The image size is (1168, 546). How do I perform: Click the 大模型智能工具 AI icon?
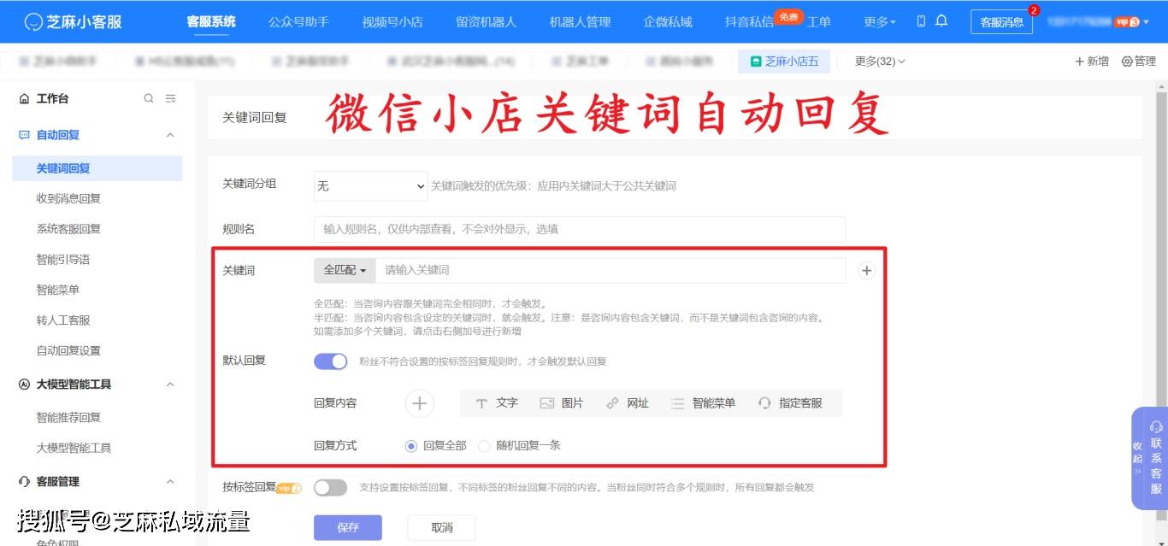(x=24, y=385)
